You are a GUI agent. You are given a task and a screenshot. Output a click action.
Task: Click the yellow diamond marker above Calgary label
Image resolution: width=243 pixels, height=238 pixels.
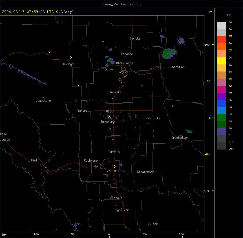[x=114, y=166]
